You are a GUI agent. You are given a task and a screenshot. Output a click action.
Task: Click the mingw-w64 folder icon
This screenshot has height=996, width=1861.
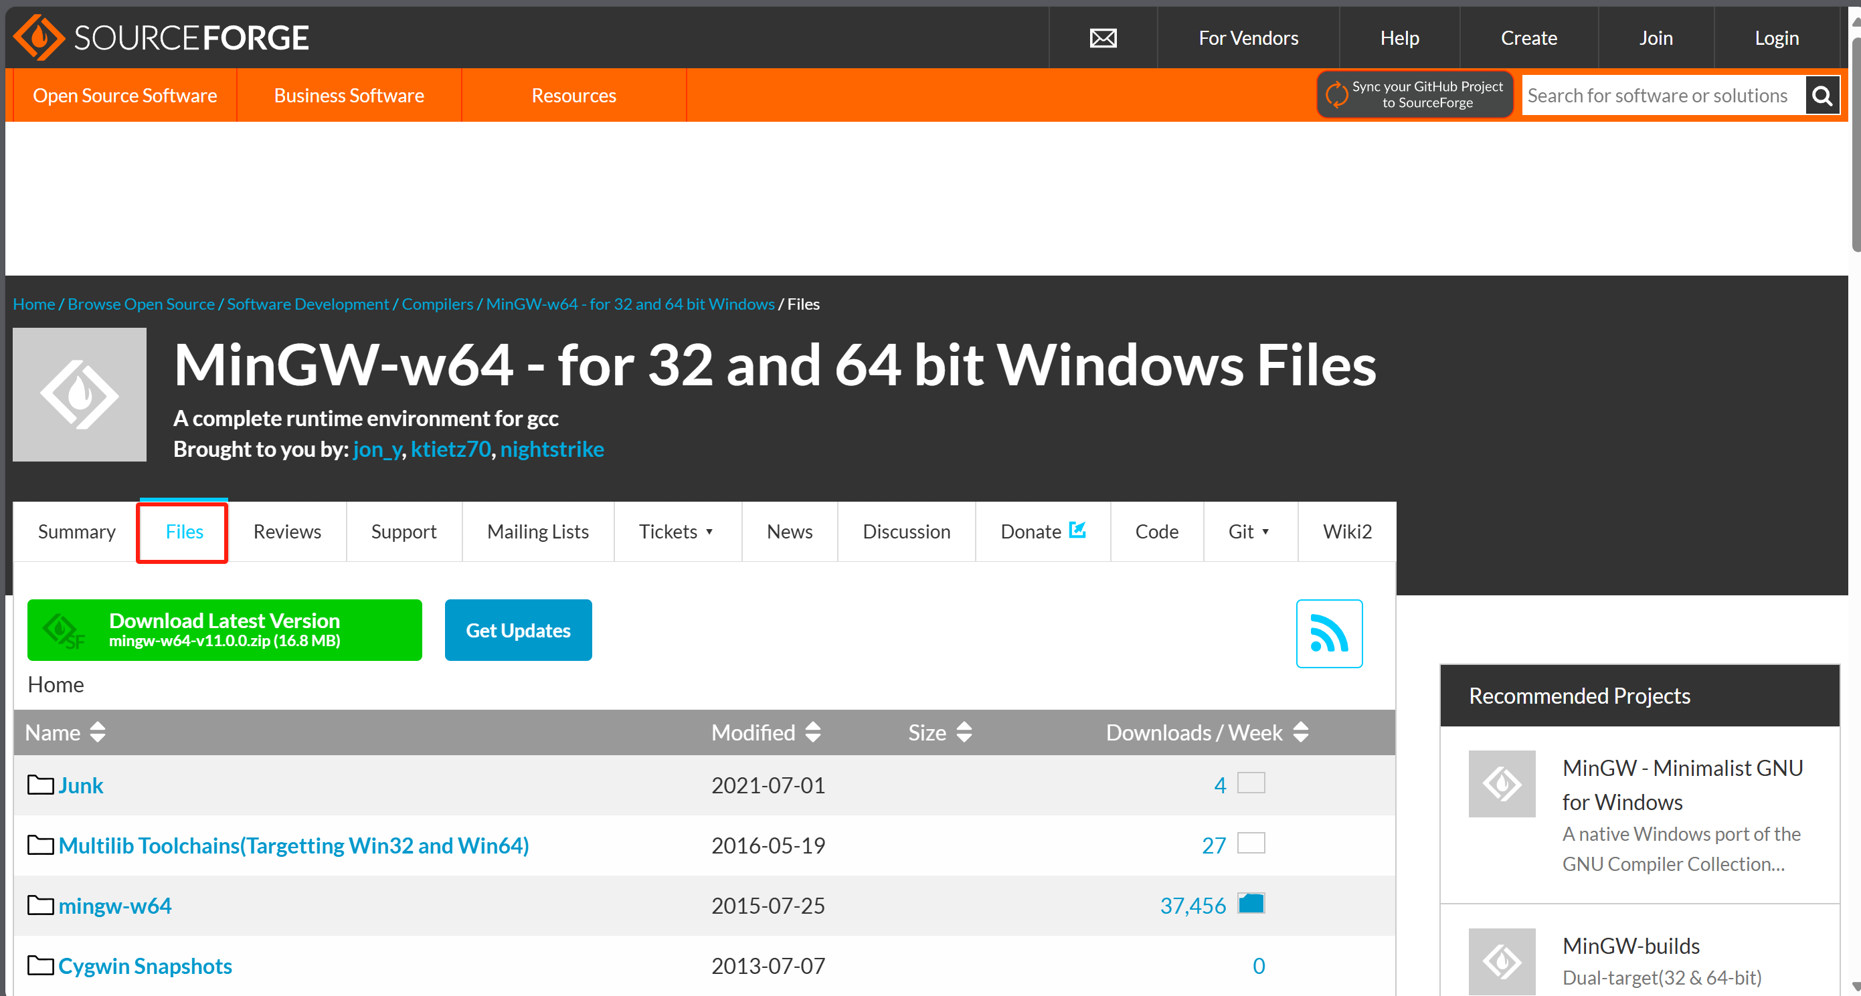pos(40,904)
